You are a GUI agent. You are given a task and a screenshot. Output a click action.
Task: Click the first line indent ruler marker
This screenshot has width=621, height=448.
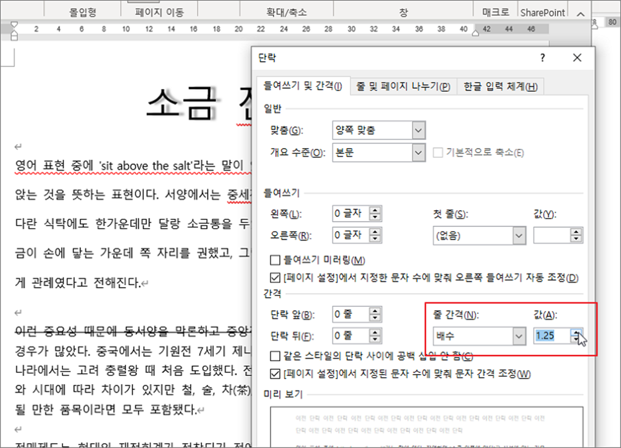pos(14,24)
